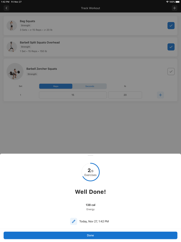
Task: Tap Barbell Zercher Squats exercise image
Action: (15, 72)
